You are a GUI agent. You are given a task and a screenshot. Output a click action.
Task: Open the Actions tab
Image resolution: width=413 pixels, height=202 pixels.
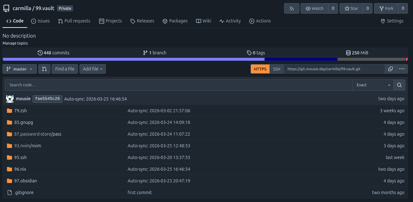pyautogui.click(x=260, y=21)
